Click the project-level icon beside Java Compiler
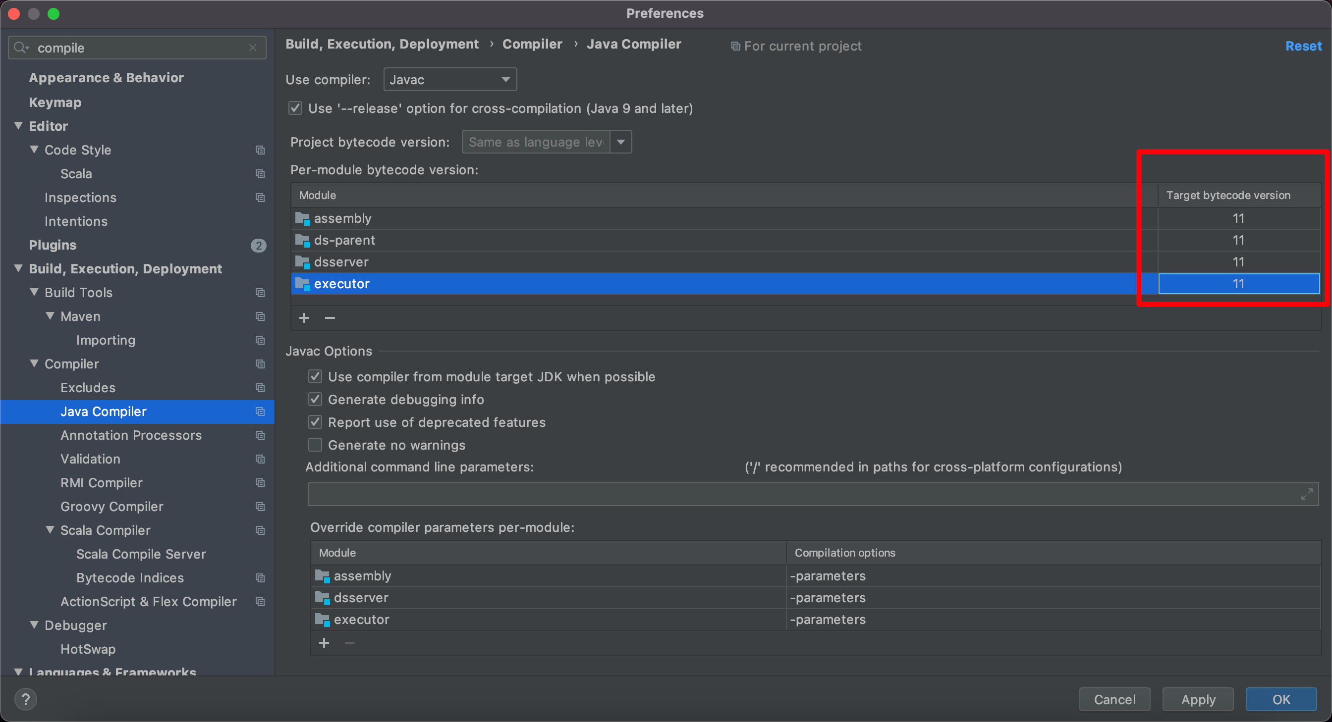Viewport: 1332px width, 722px height. 260,412
